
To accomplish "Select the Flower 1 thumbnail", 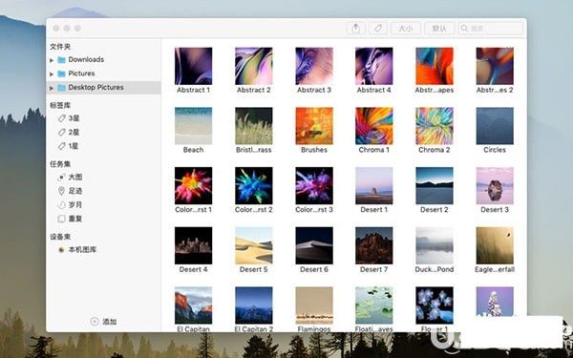I will pos(435,305).
